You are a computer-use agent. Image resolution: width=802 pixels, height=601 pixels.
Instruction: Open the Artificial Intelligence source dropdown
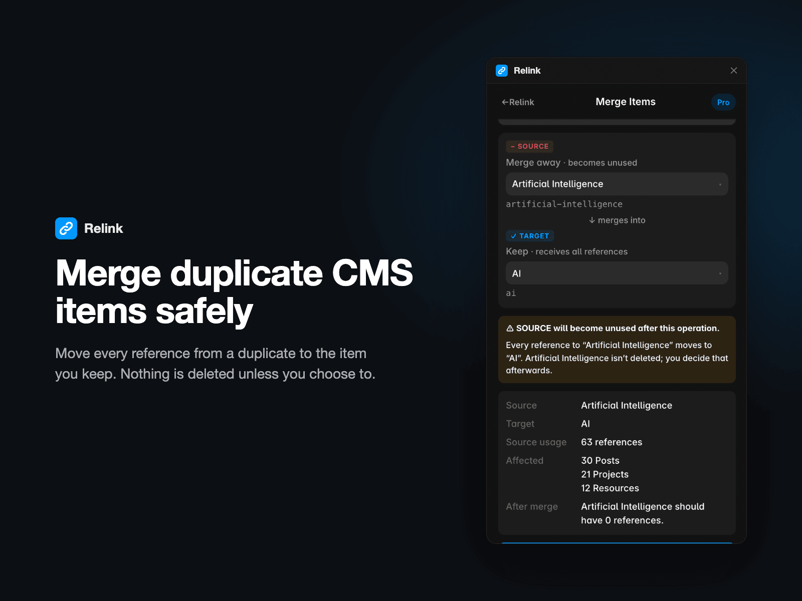pos(617,184)
